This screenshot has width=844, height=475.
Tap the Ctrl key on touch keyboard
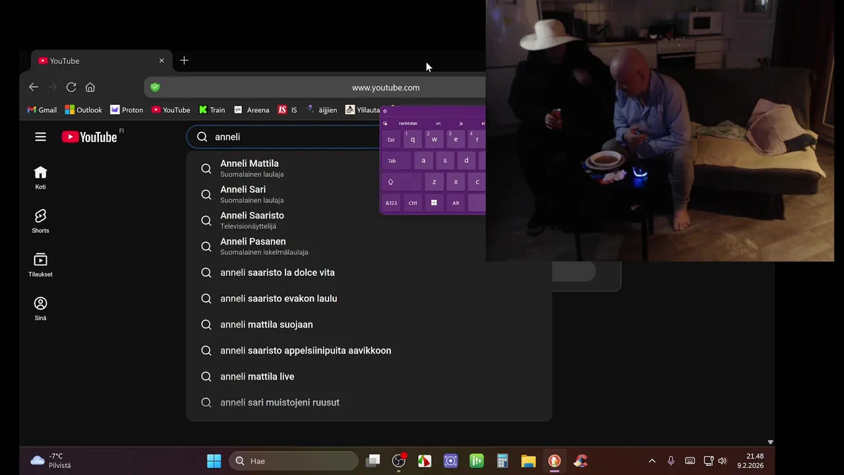pyautogui.click(x=413, y=203)
